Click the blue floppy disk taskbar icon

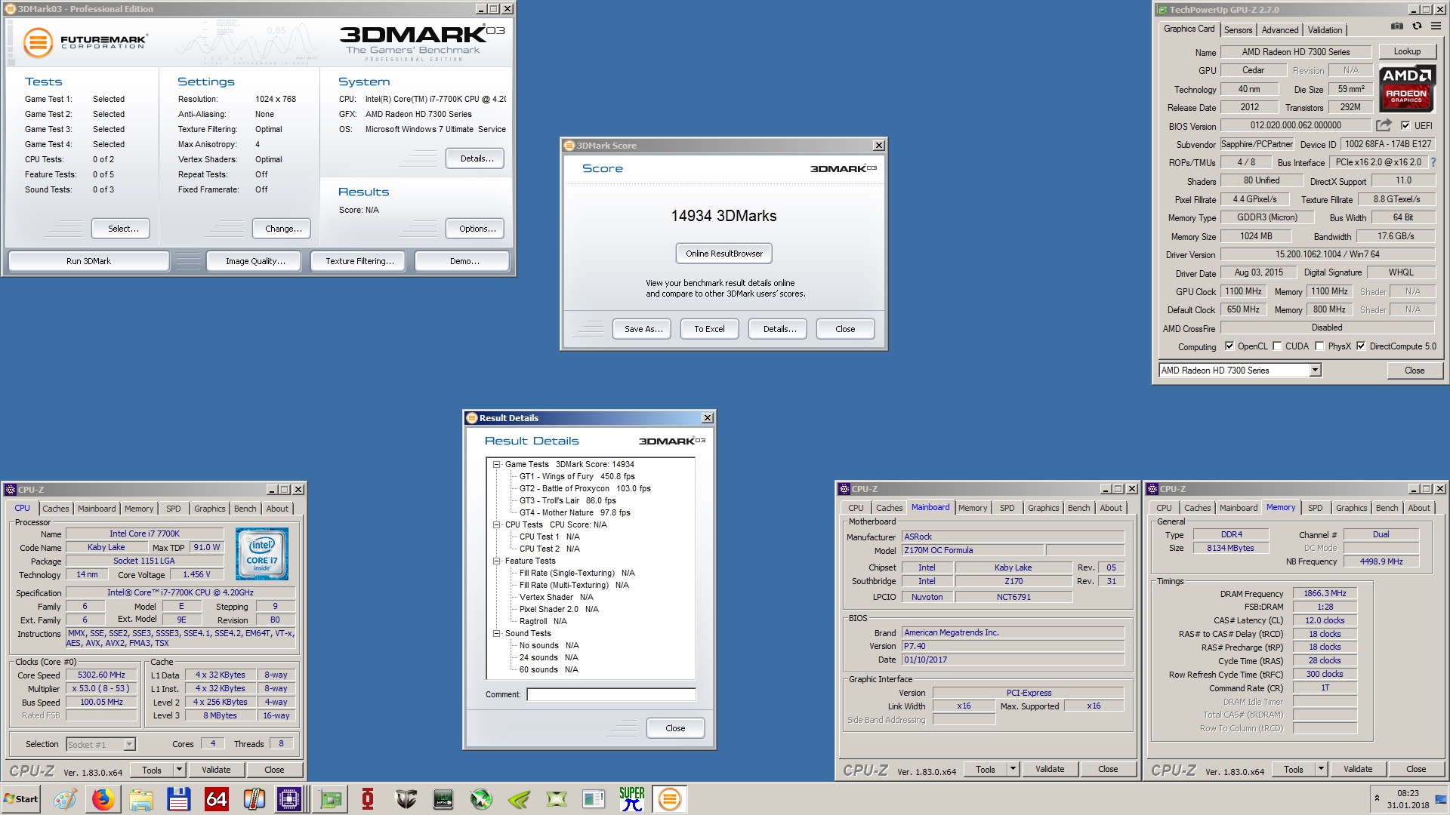(178, 799)
